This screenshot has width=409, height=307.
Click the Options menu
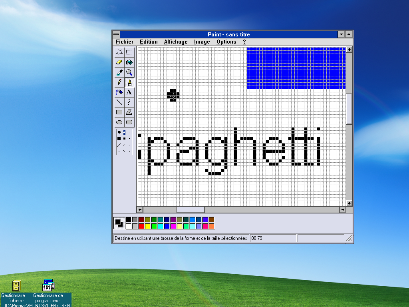pyautogui.click(x=226, y=42)
